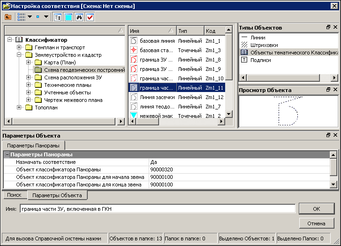Select the Подписи object type
Viewport: 341px width, 246px height.
tap(261, 60)
